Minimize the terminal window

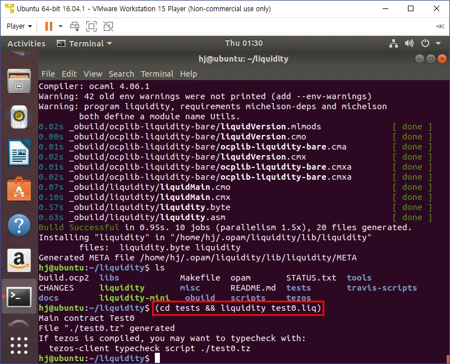(x=419, y=59)
